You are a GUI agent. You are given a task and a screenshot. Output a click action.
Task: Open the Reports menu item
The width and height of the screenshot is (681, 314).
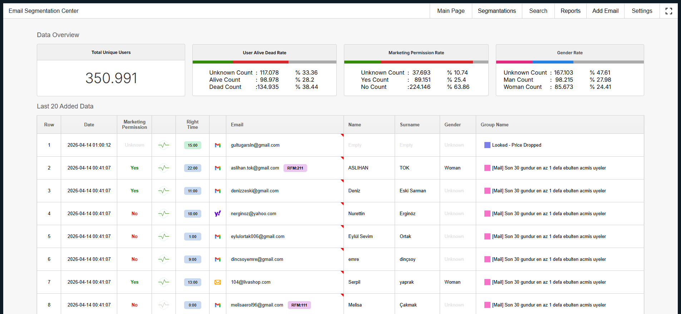click(570, 11)
